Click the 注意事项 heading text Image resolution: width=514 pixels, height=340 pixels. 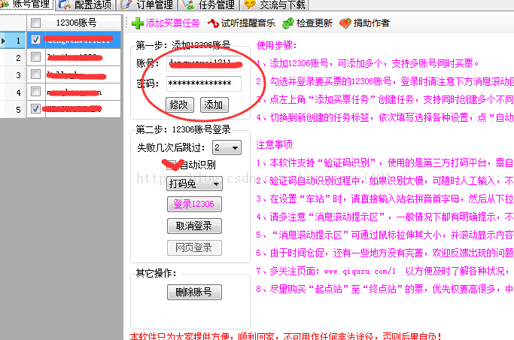pos(275,144)
